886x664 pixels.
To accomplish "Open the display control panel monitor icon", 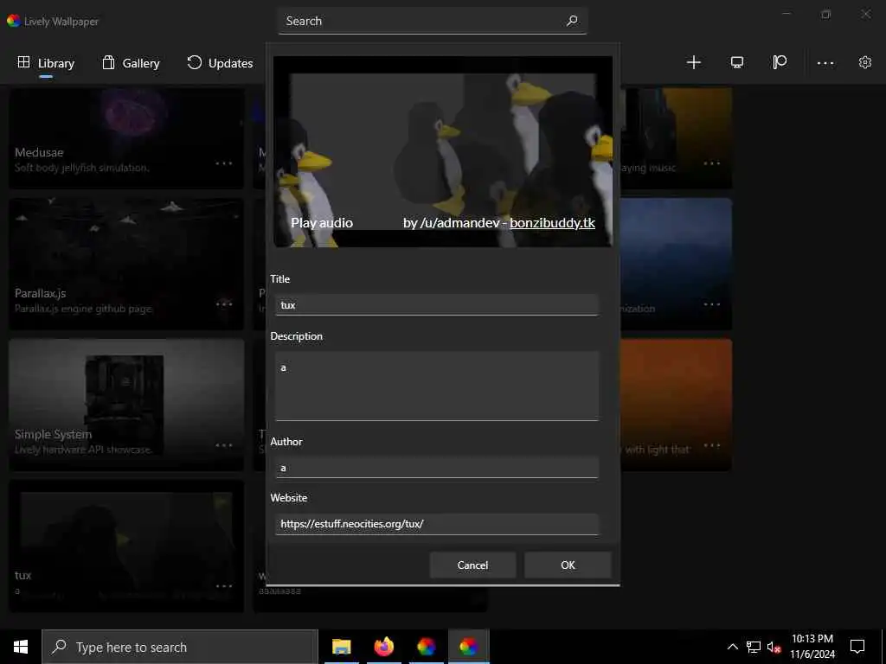I will click(737, 62).
